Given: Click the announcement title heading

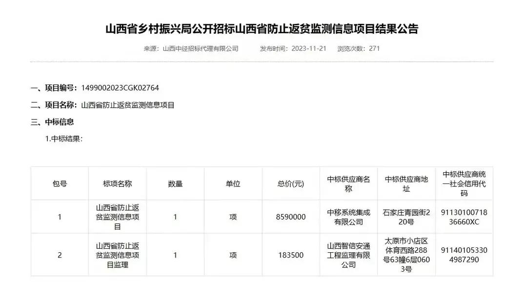Looking at the screenshot, I should click(262, 29).
